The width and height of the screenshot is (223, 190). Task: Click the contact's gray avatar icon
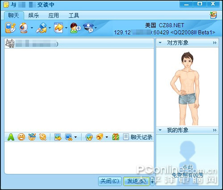coord(10,44)
